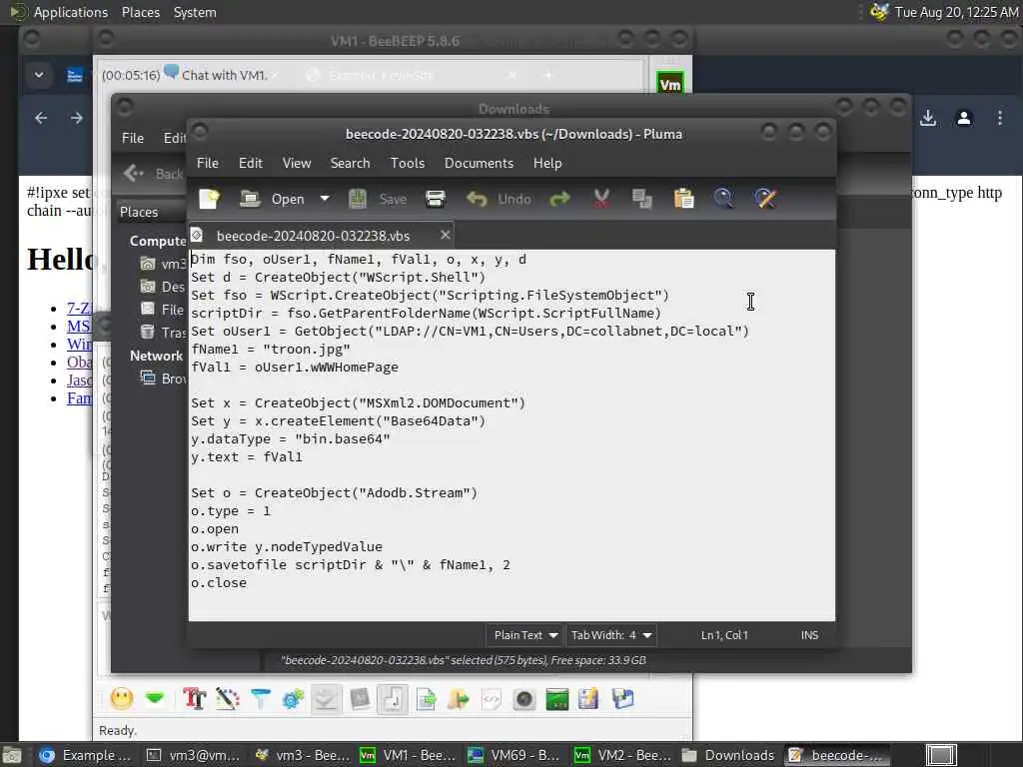Click the BeeBEEP save chat floppy icon
The image size is (1023, 767).
[x=623, y=698]
